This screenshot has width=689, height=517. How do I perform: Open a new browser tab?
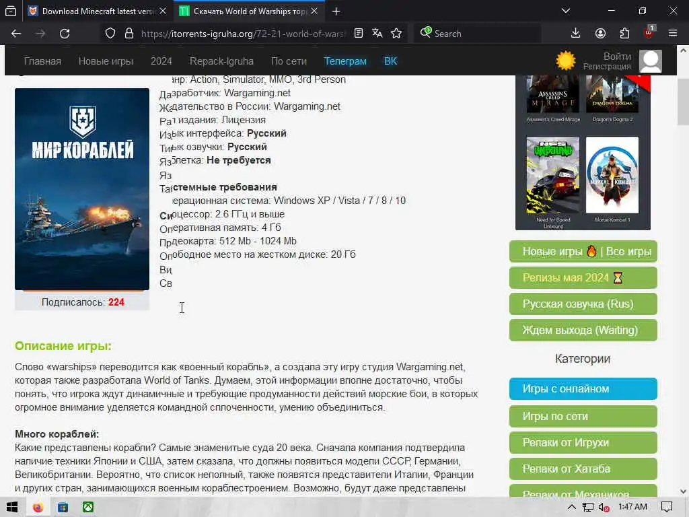pos(336,11)
